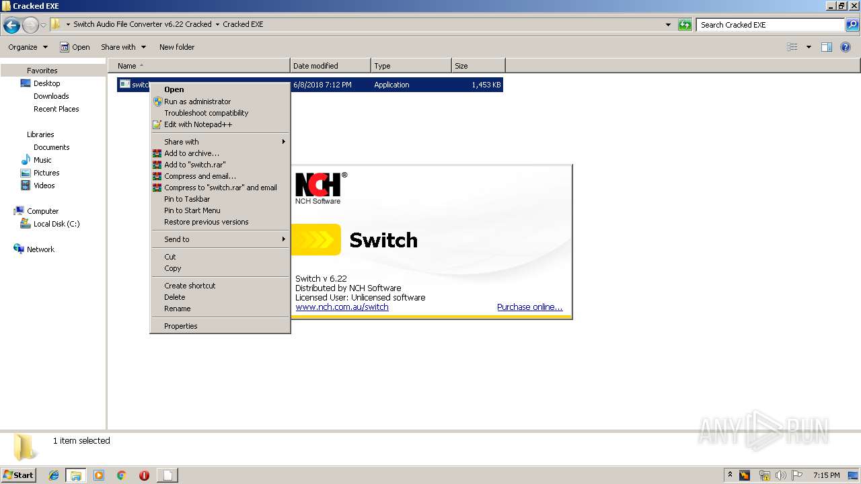This screenshot has height=484, width=861.
Task: Sort by Name column header
Action: tap(199, 66)
